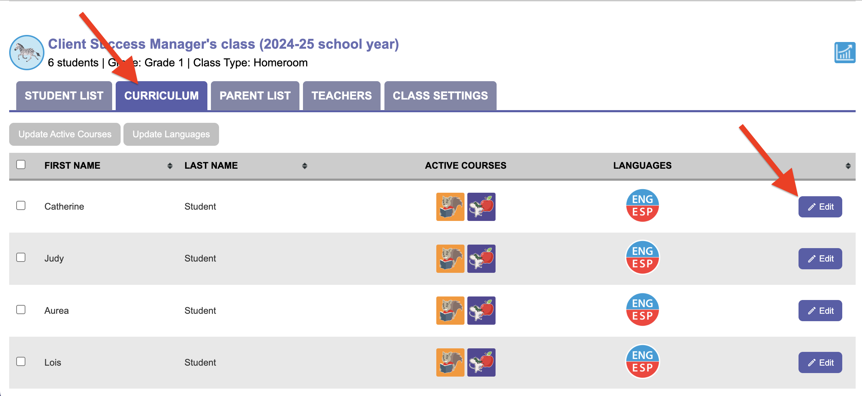Screen dimensions: 862x396
Task: Click Aurea's ENG ESP language badge
Action: click(642, 310)
